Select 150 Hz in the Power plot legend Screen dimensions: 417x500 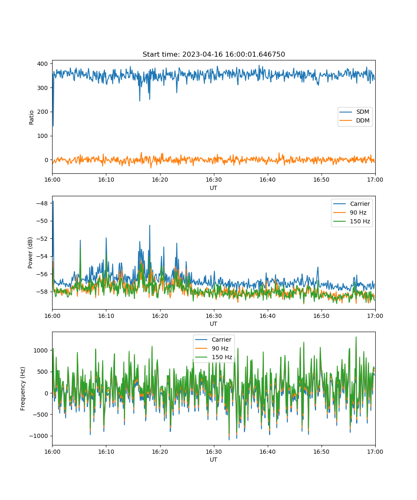pos(360,221)
